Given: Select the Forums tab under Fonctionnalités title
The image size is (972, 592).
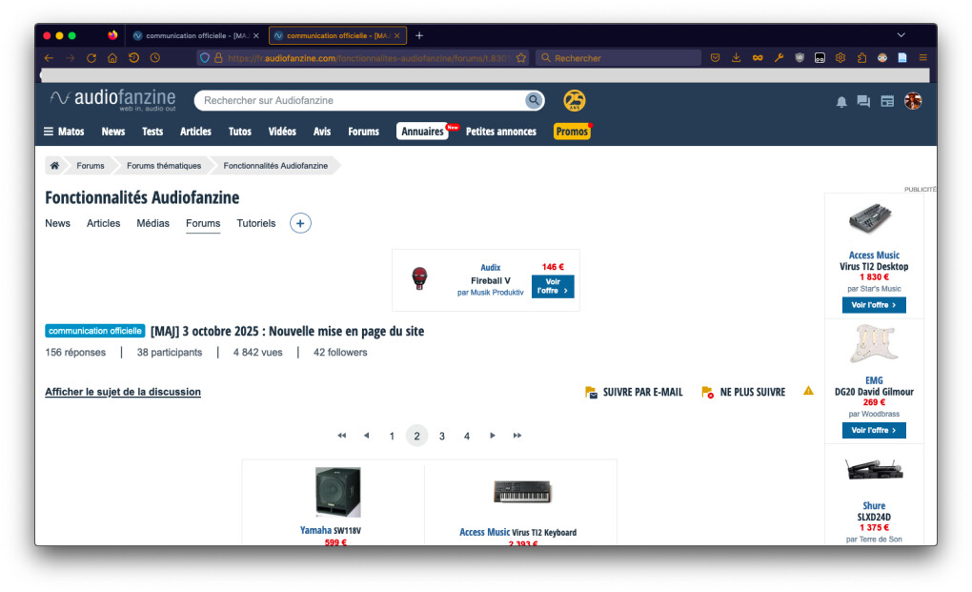Looking at the screenshot, I should (203, 223).
